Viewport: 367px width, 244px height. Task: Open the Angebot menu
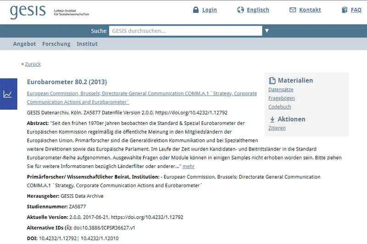pos(24,44)
